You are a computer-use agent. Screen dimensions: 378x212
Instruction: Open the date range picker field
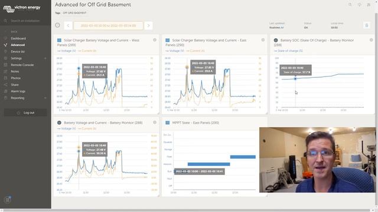[108, 25]
